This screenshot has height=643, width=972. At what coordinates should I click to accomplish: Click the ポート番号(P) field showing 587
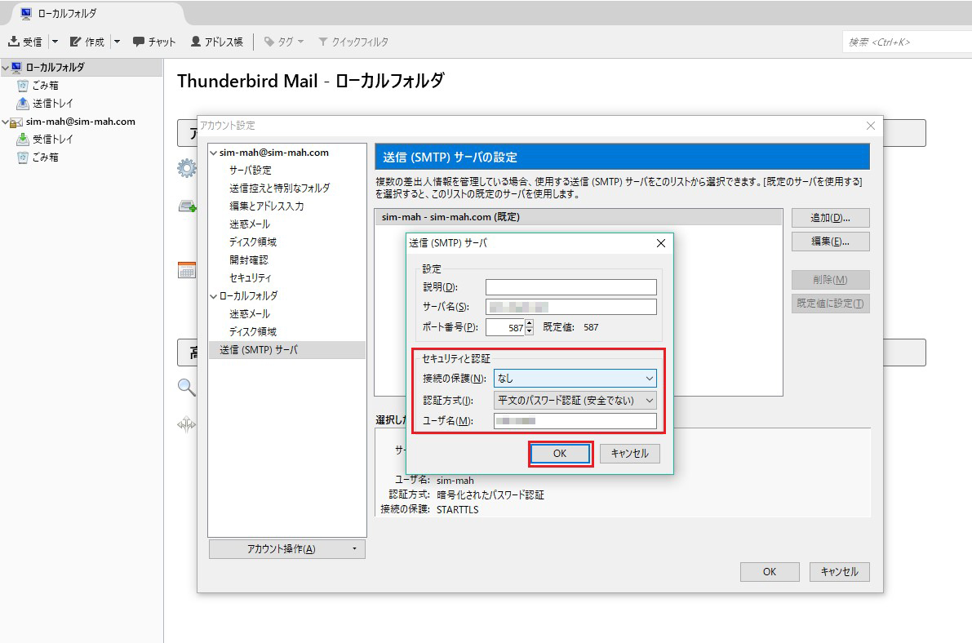pyautogui.click(x=505, y=328)
